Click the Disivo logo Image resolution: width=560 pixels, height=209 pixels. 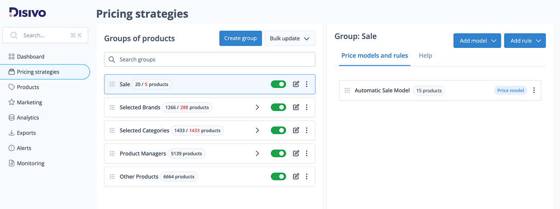pyautogui.click(x=27, y=12)
